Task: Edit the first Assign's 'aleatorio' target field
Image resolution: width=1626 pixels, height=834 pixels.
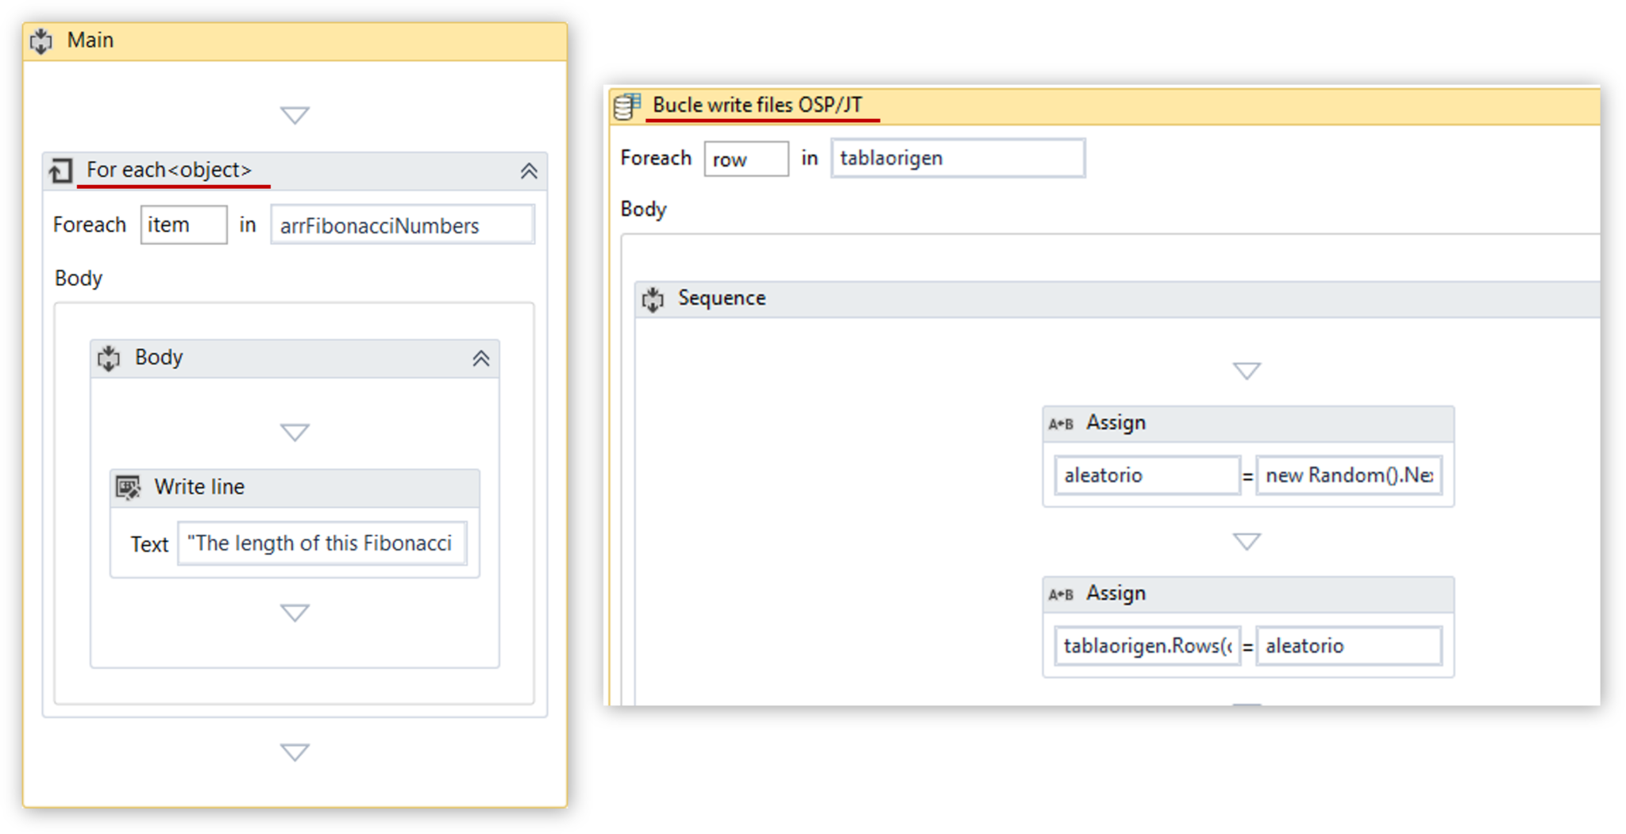Action: [x=1147, y=475]
